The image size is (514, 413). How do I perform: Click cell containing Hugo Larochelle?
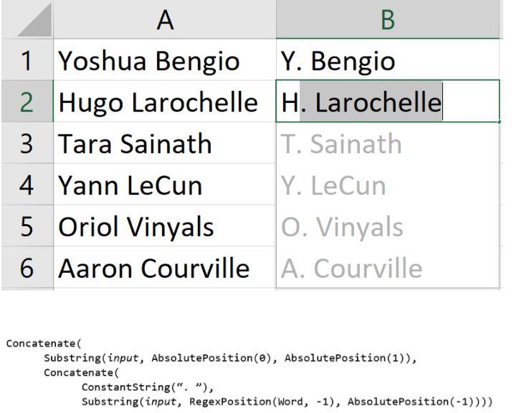(x=165, y=101)
